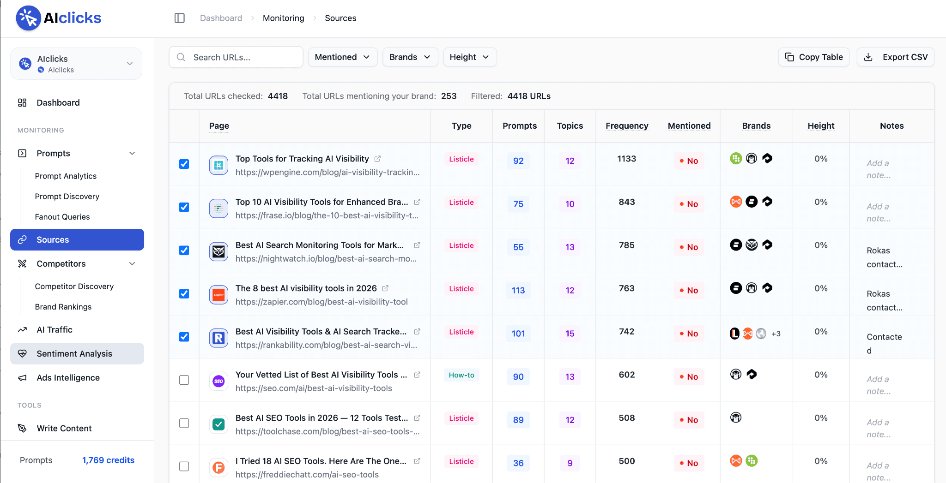Uncheck the wpengine row checkbox
Image resolution: width=946 pixels, height=483 pixels.
(184, 164)
